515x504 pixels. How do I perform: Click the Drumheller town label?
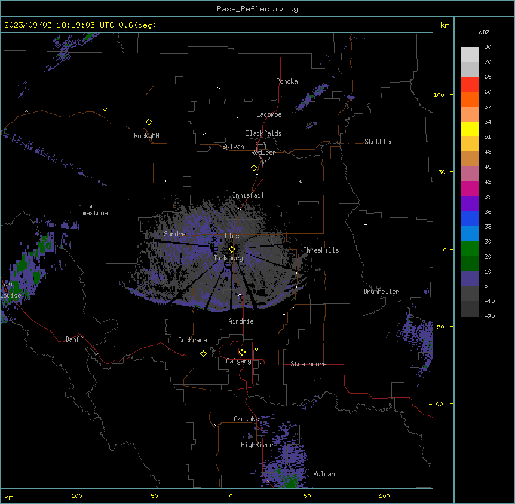click(381, 292)
